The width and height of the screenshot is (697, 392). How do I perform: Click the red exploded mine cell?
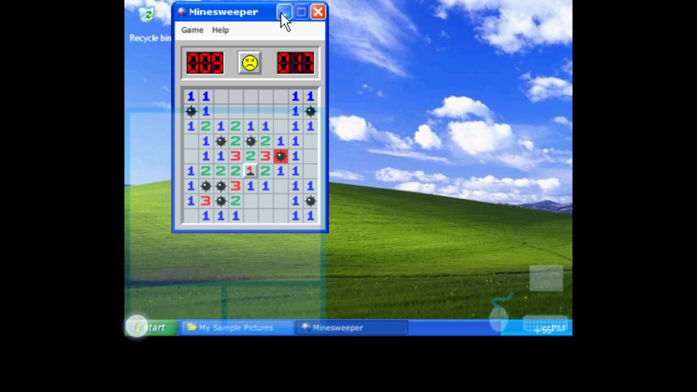click(x=280, y=156)
